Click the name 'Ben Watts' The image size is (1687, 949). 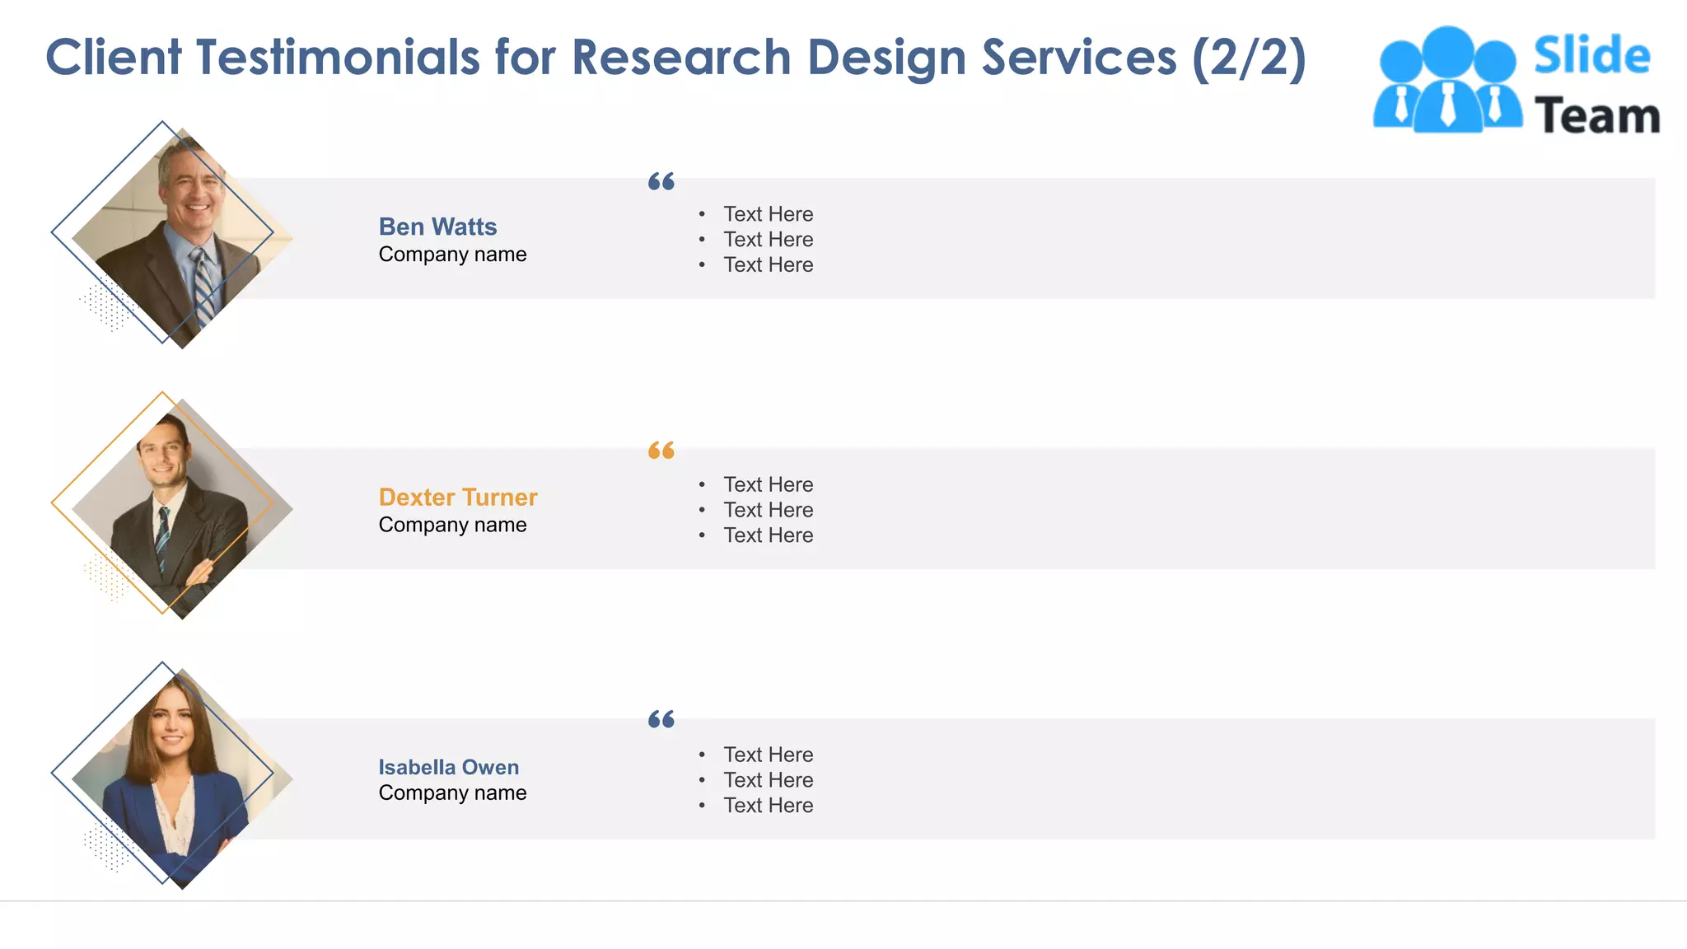point(437,227)
